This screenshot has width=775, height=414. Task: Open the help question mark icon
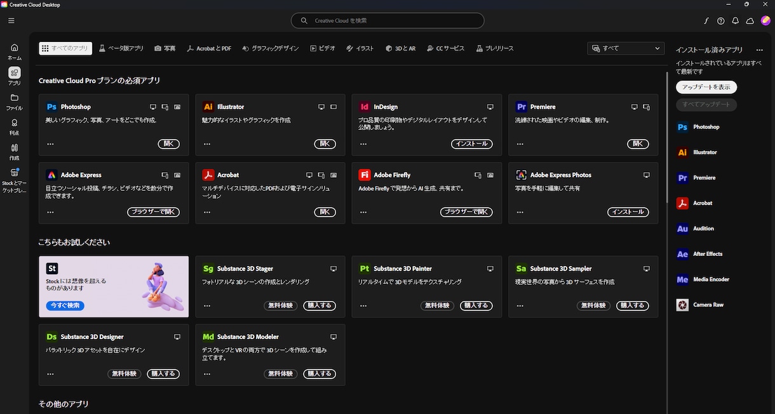(721, 21)
